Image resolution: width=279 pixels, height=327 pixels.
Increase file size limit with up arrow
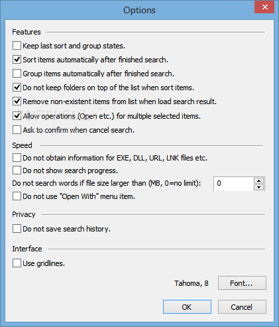[x=258, y=180]
